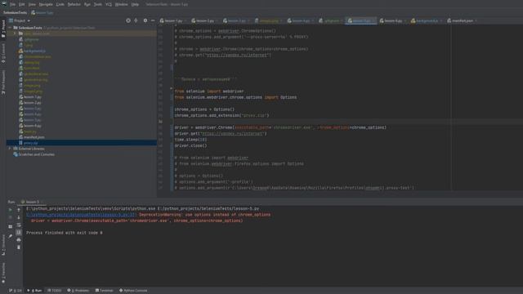Click the Project vertical sidebar tab
Image resolution: width=523 pixels, height=294 pixels.
(3, 29)
